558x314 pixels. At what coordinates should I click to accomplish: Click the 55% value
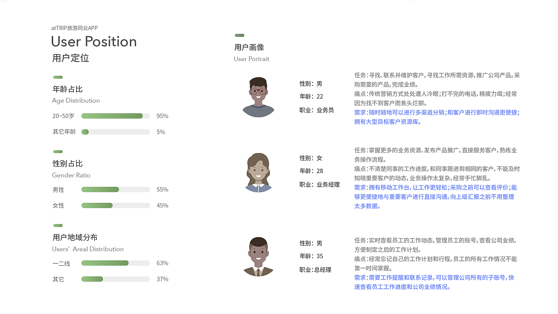pyautogui.click(x=163, y=190)
